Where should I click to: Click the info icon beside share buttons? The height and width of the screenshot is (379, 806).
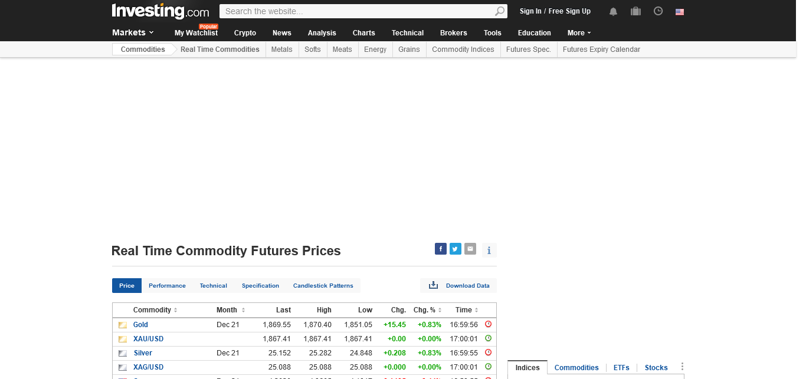489,251
